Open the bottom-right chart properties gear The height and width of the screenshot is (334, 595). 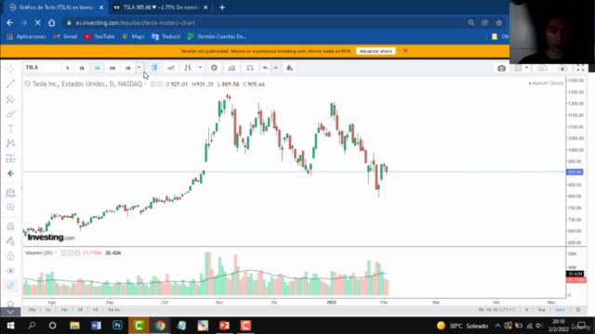tap(578, 310)
